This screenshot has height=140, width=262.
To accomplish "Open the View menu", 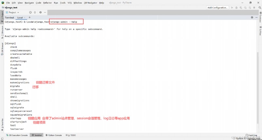I will [20, 3].
